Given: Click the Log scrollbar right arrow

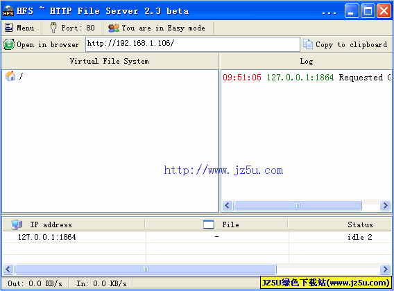Looking at the screenshot, I should [385, 206].
